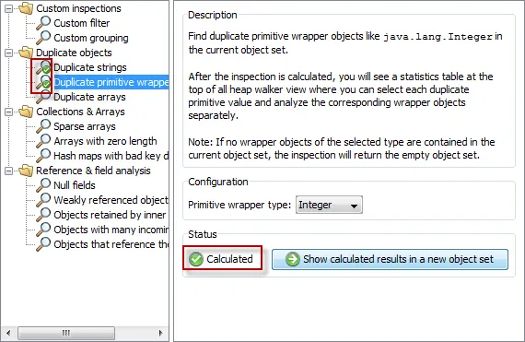Select Hash maps with bad key inspection
The width and height of the screenshot is (525, 342).
pos(111,156)
